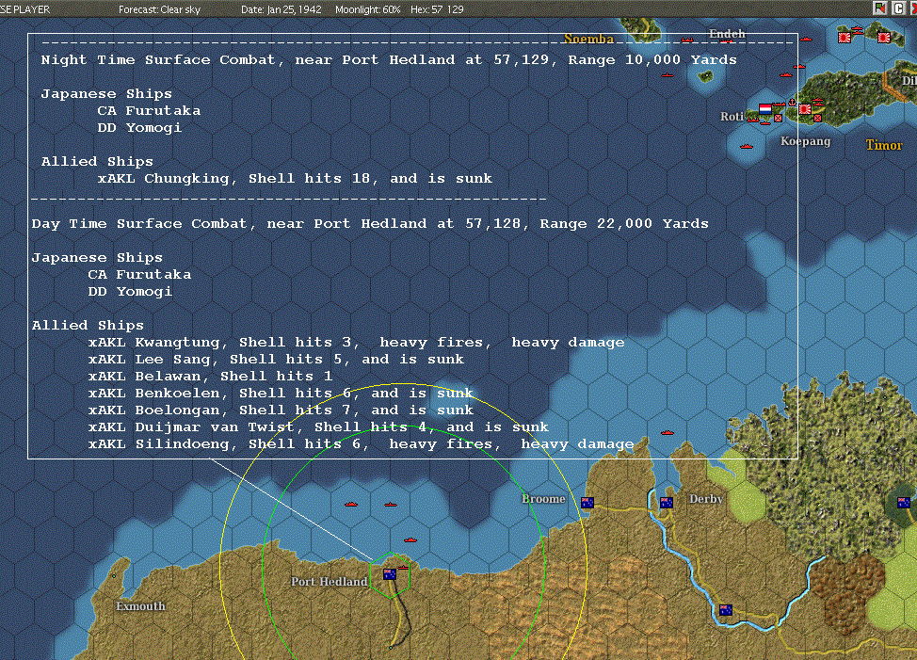917x660 pixels.
Task: Click the highlighted green hex at Port Hedland
Action: click(x=390, y=576)
